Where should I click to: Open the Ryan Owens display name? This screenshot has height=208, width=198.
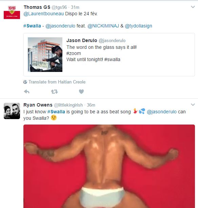[x=38, y=105]
